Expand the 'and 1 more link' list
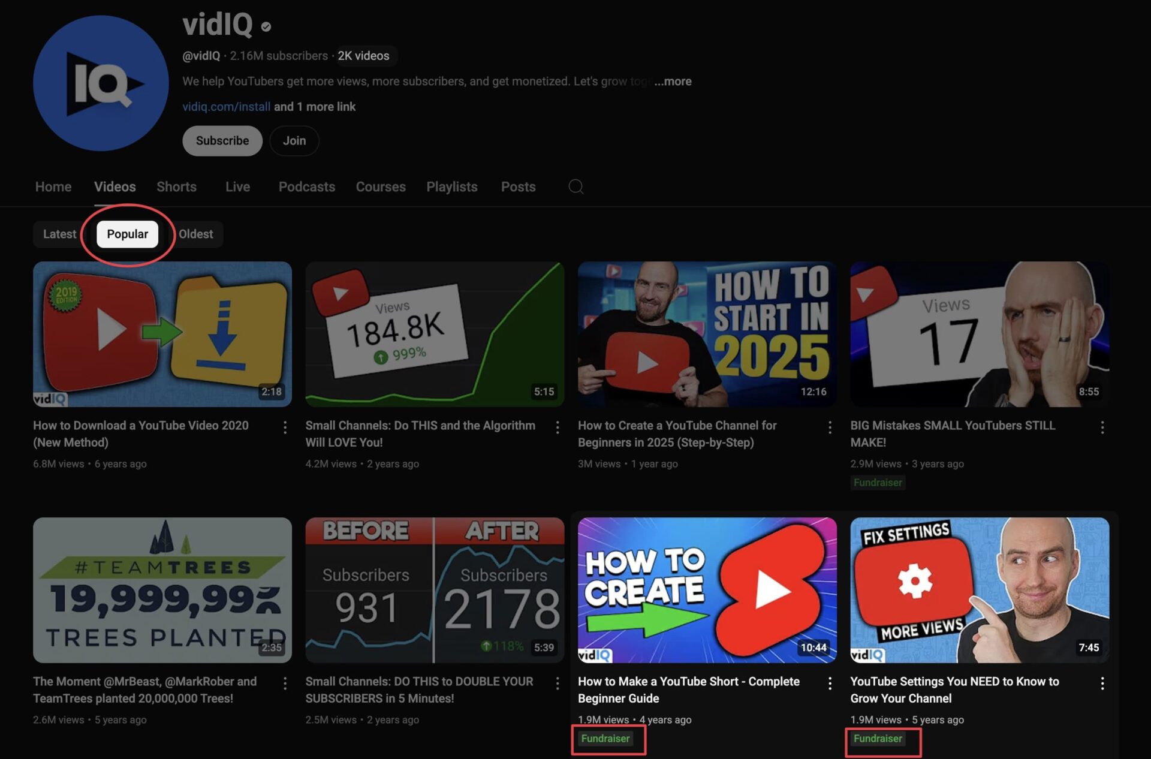The width and height of the screenshot is (1151, 759). 315,107
